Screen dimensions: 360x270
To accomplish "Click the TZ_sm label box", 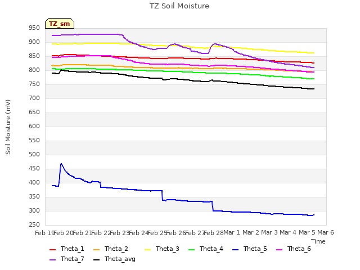I will click(60, 24).
